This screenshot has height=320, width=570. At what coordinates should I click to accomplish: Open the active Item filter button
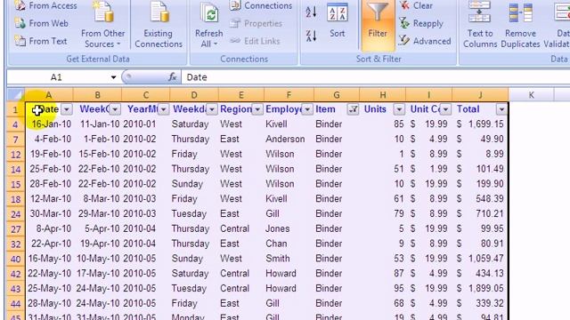[353, 109]
